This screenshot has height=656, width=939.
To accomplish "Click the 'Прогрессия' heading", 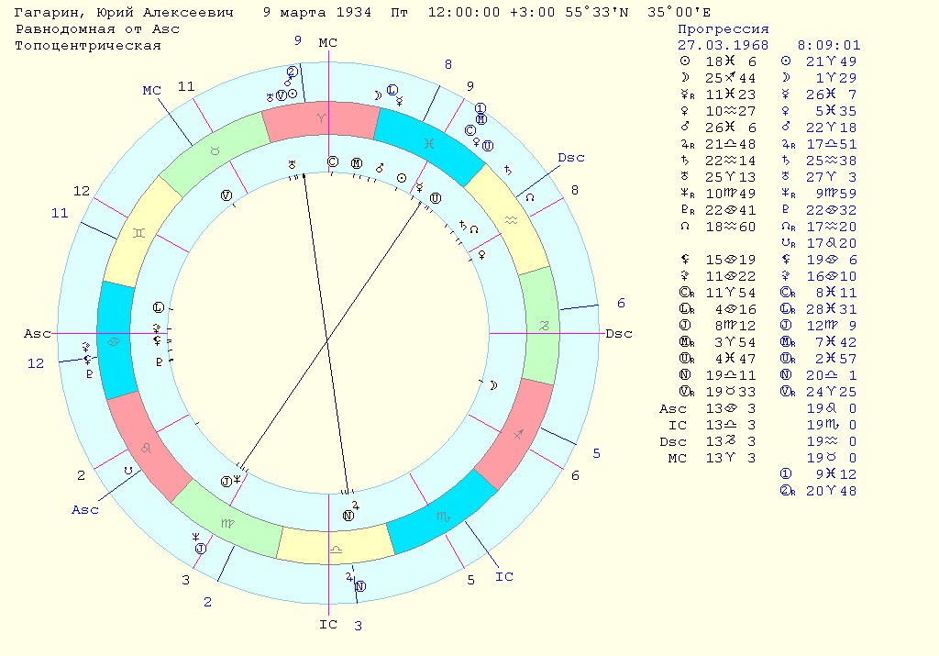I will pos(724,28).
